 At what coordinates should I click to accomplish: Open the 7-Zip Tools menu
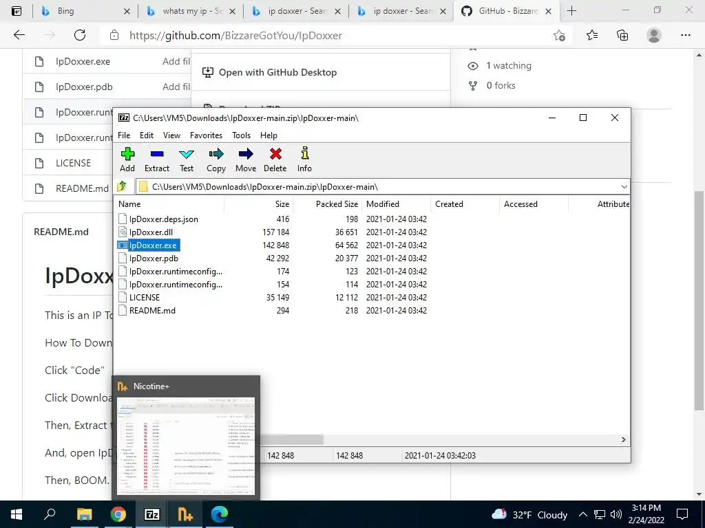(241, 135)
